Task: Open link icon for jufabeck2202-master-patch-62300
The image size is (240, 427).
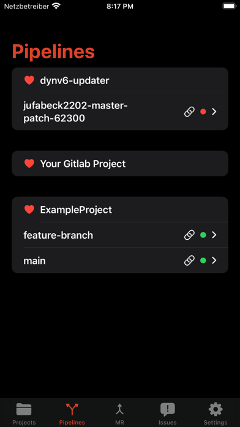Action: pos(189,112)
